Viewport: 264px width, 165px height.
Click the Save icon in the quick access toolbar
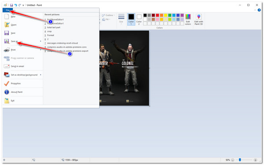coord(11,5)
